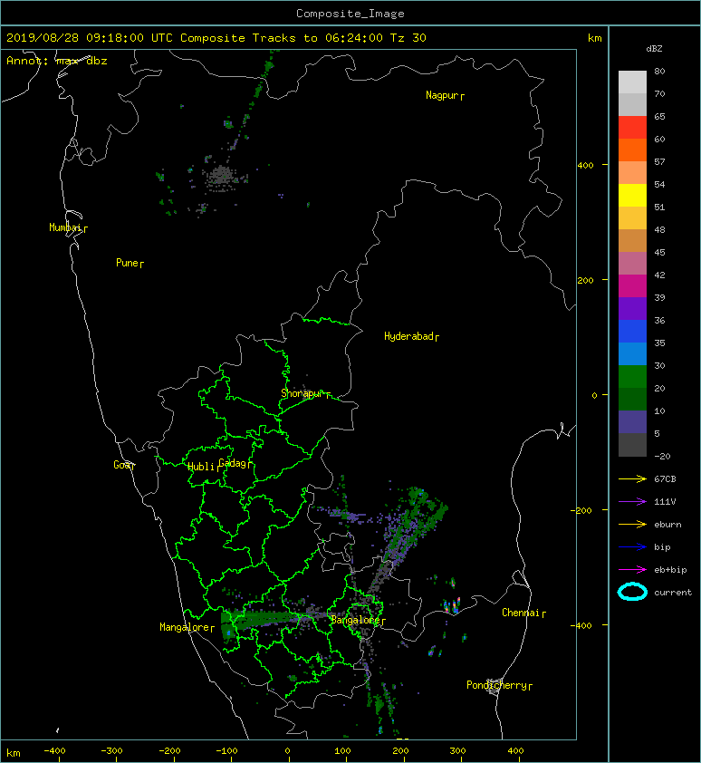
Task: Click the magenta 42 dBZ legend swatch
Action: 632,285
